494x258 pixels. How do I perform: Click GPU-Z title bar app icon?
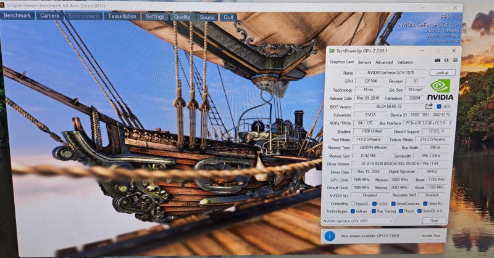coord(332,51)
